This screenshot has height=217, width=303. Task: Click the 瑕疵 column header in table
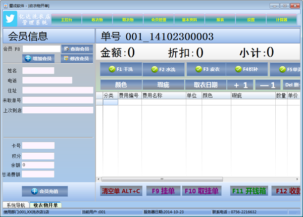point(253,96)
